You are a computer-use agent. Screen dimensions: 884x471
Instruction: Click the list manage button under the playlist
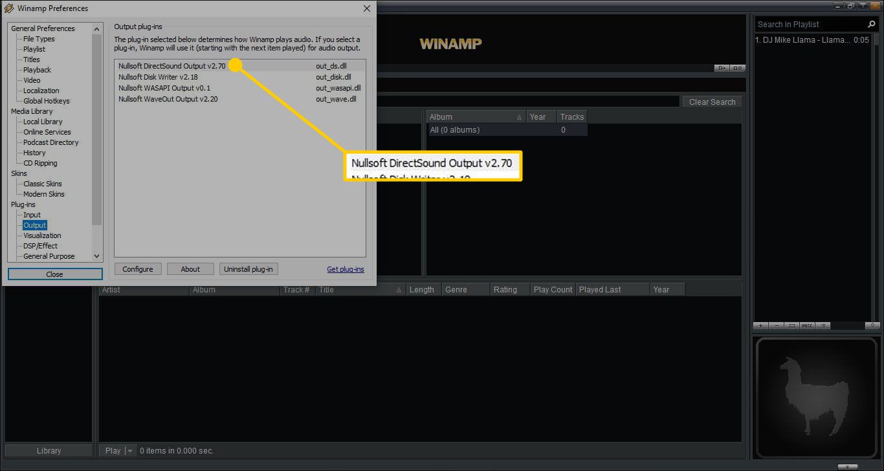[823, 325]
